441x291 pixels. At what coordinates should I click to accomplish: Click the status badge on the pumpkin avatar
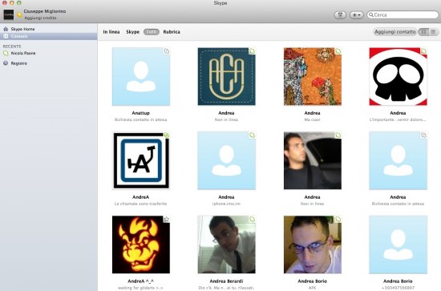(x=167, y=219)
